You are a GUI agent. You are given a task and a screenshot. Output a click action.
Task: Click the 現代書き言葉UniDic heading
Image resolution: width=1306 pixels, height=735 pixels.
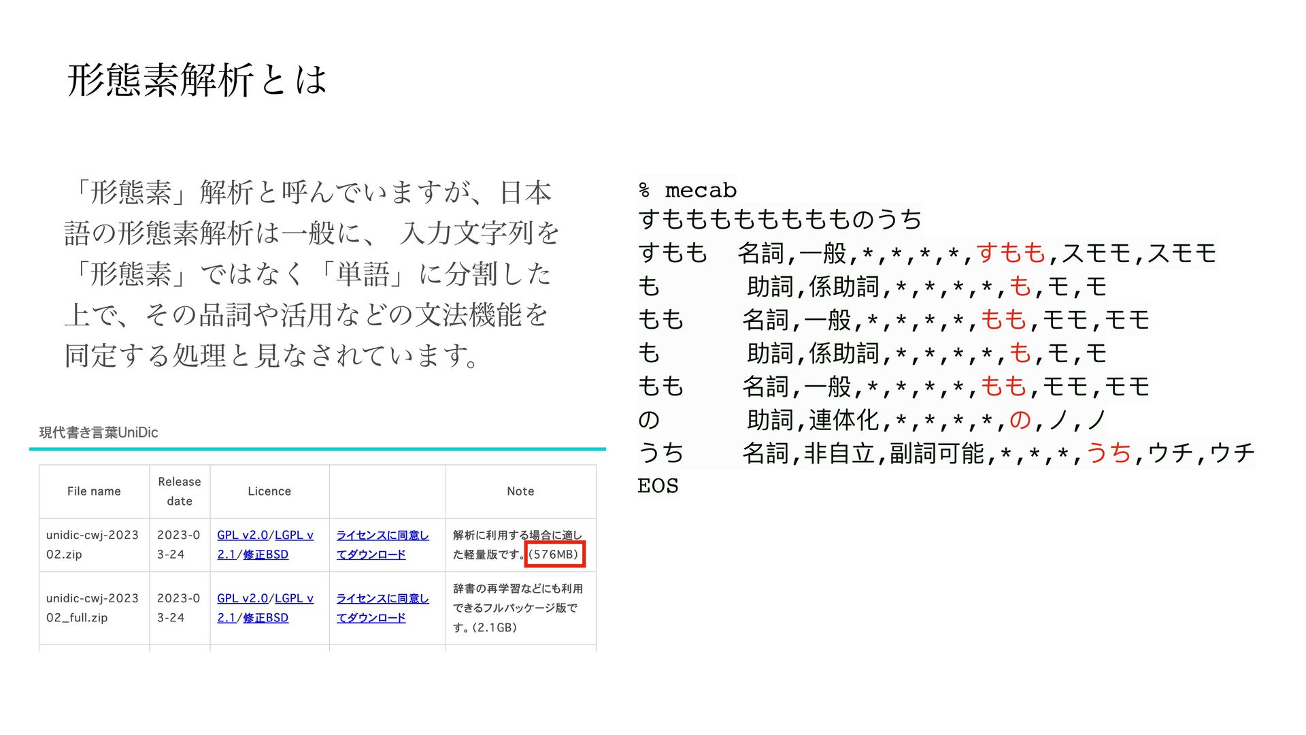(x=99, y=433)
